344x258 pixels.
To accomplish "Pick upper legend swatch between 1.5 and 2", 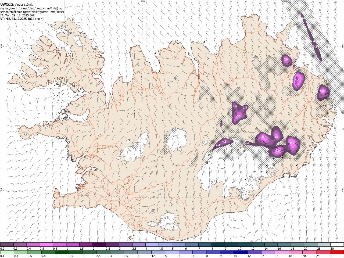I will [x=86, y=245].
